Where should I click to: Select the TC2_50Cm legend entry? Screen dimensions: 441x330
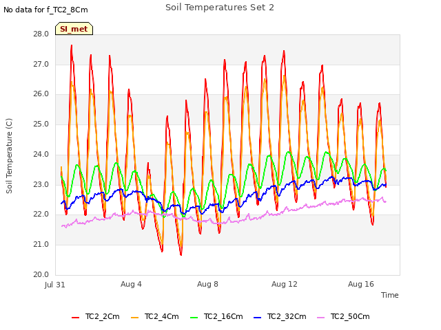(343, 317)
